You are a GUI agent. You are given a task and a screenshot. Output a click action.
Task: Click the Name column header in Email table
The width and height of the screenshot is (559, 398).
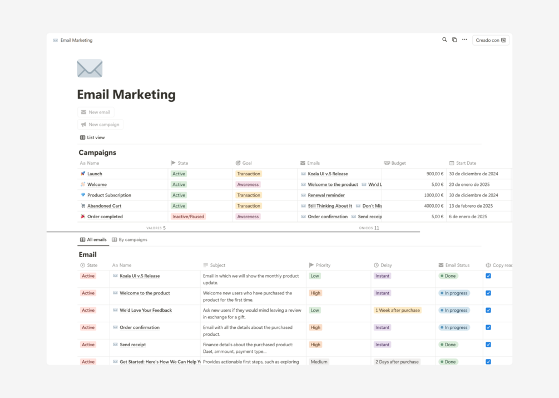coord(122,265)
